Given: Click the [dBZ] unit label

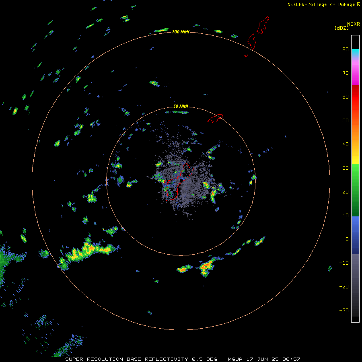Looking at the screenshot, I should pos(341,28).
